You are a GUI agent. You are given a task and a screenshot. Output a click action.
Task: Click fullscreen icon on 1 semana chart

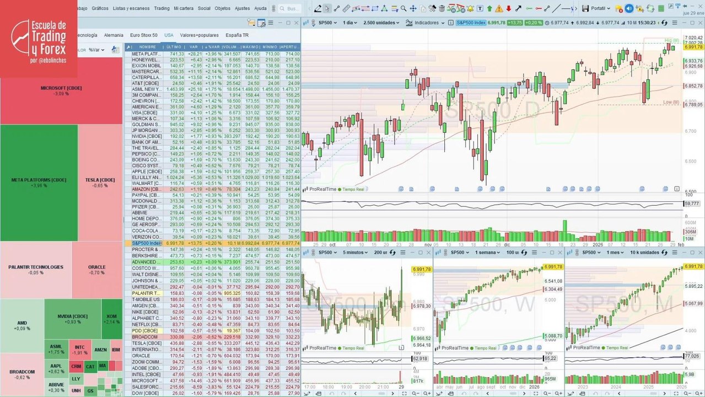536,393
